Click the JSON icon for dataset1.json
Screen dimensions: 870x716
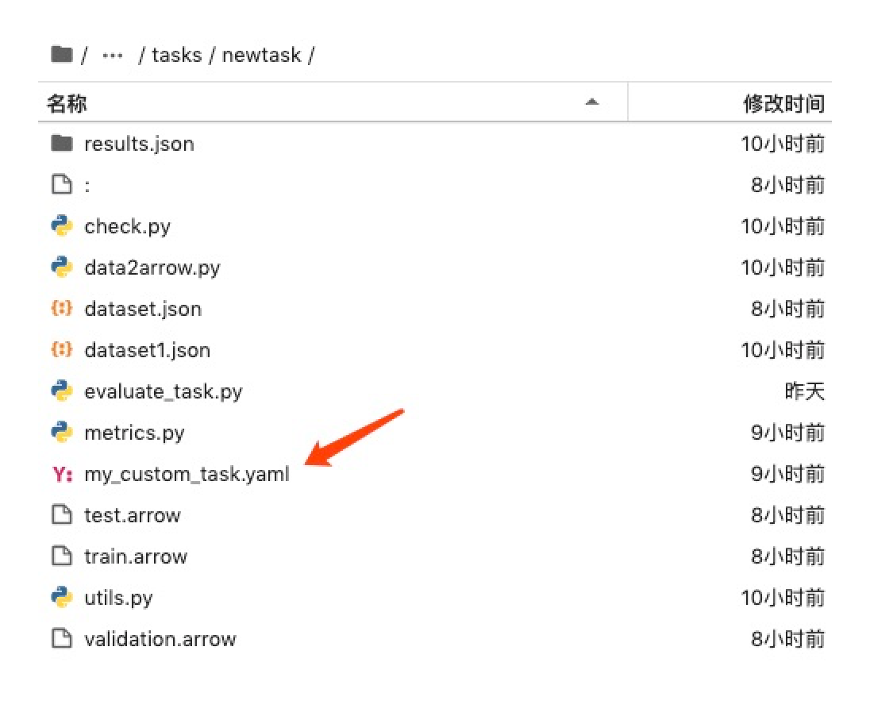(61, 350)
